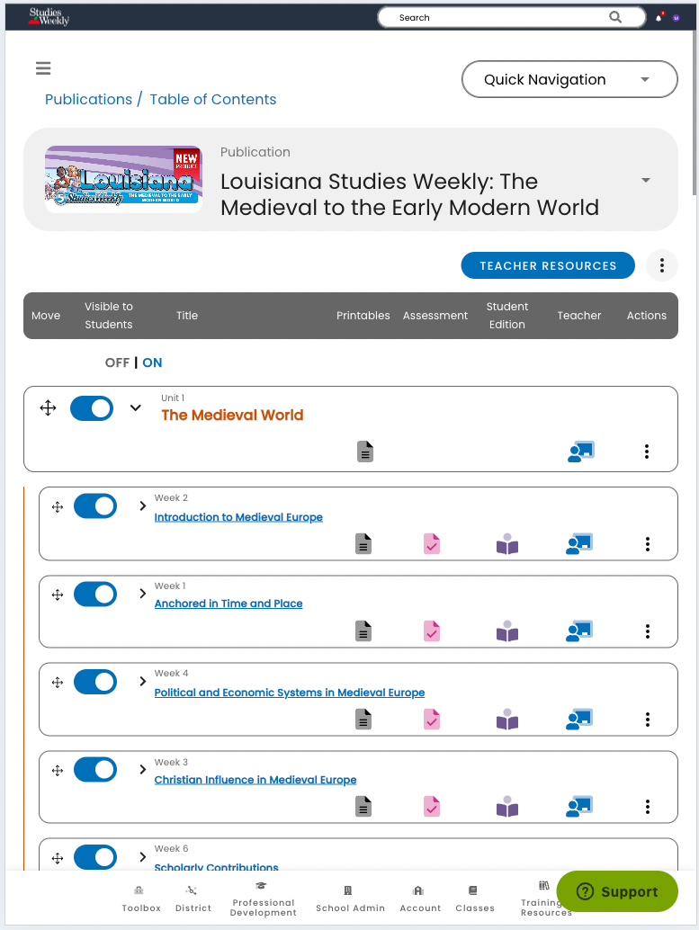699x930 pixels.
Task: Open assessment icon for Introduction to Medieval Europe
Action: [x=432, y=544]
